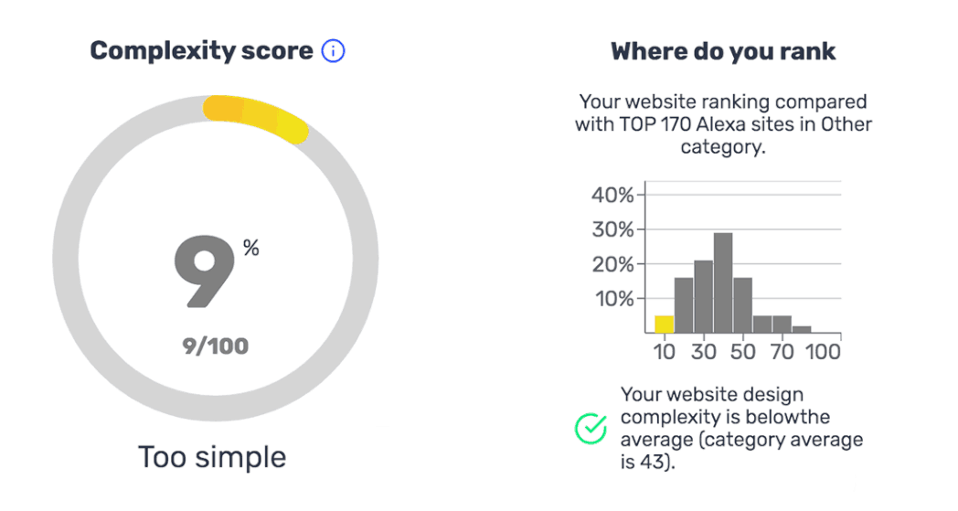Click the 10% axis label

click(614, 299)
